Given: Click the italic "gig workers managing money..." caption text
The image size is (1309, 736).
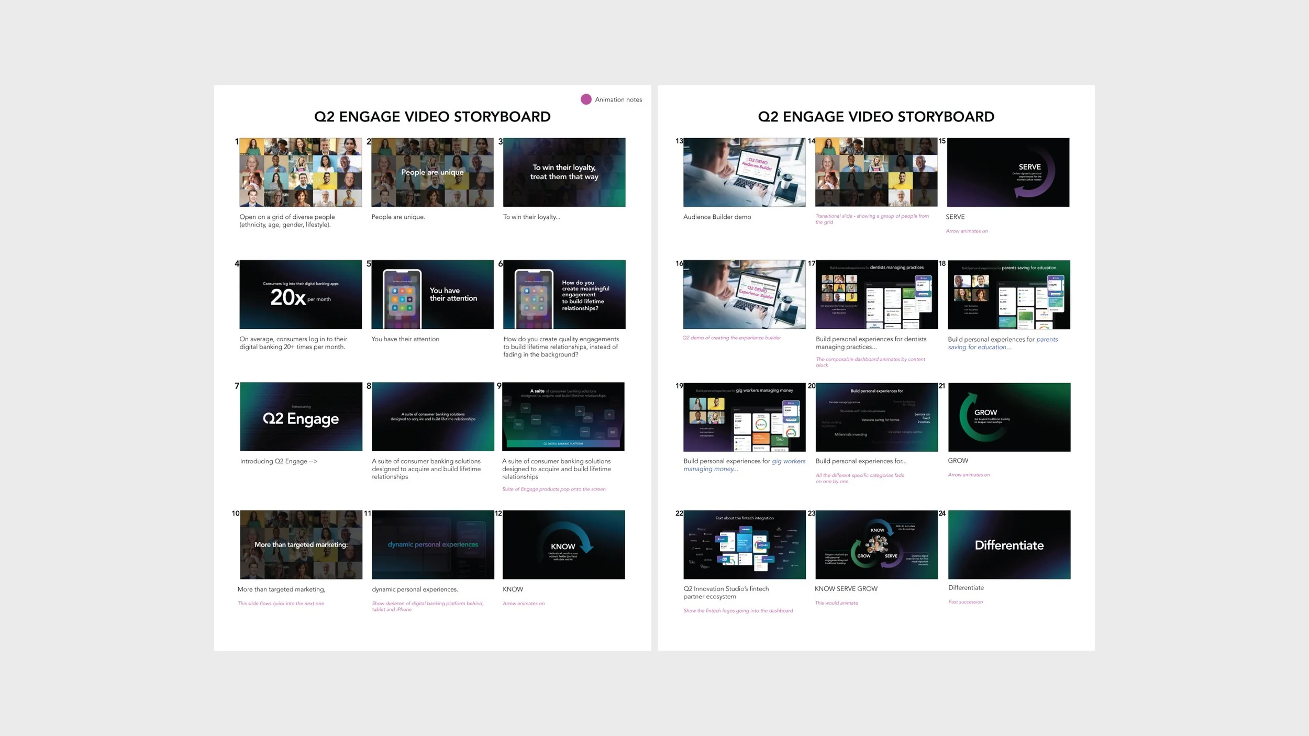Looking at the screenshot, I should [744, 465].
